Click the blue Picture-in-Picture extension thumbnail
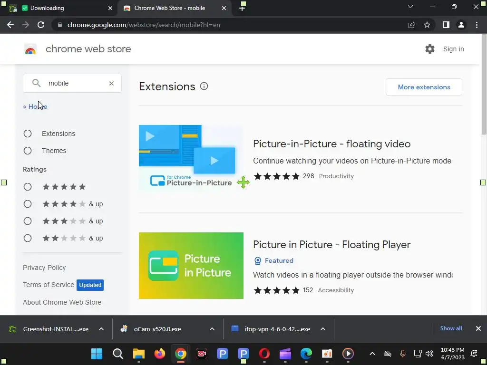 [191, 158]
